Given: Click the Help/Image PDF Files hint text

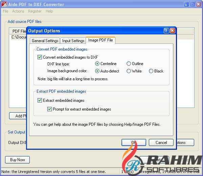Looking at the screenshot, I should tap(97, 124).
